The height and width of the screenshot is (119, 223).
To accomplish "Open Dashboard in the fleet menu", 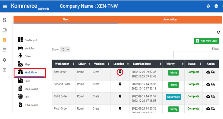I will tap(27, 40).
